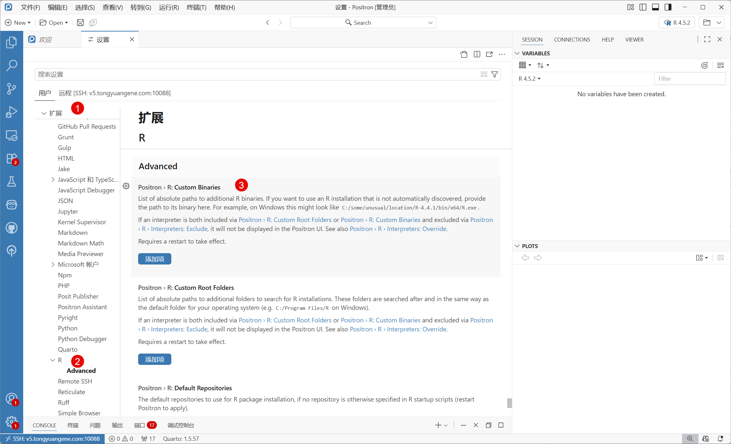Click the top Search command box
Screen dimensions: 731x444
point(363,23)
